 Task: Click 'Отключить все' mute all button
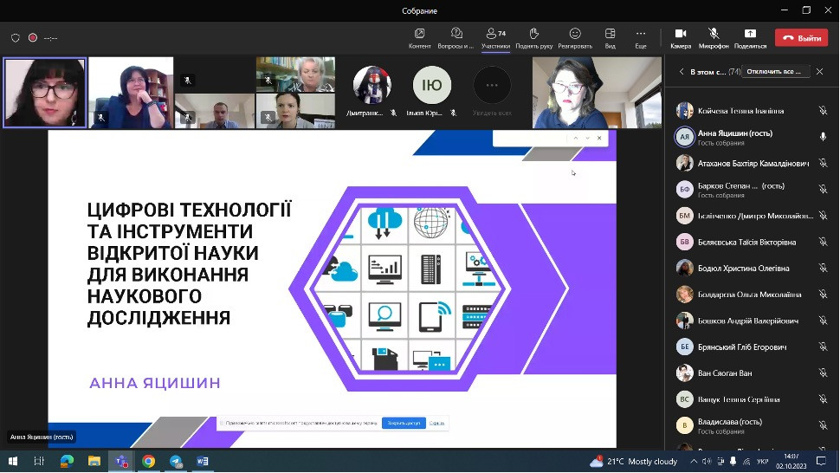(x=776, y=71)
